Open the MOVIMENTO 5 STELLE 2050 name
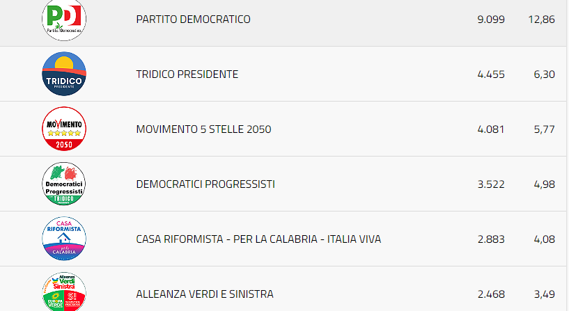The width and height of the screenshot is (569, 311). (x=203, y=129)
